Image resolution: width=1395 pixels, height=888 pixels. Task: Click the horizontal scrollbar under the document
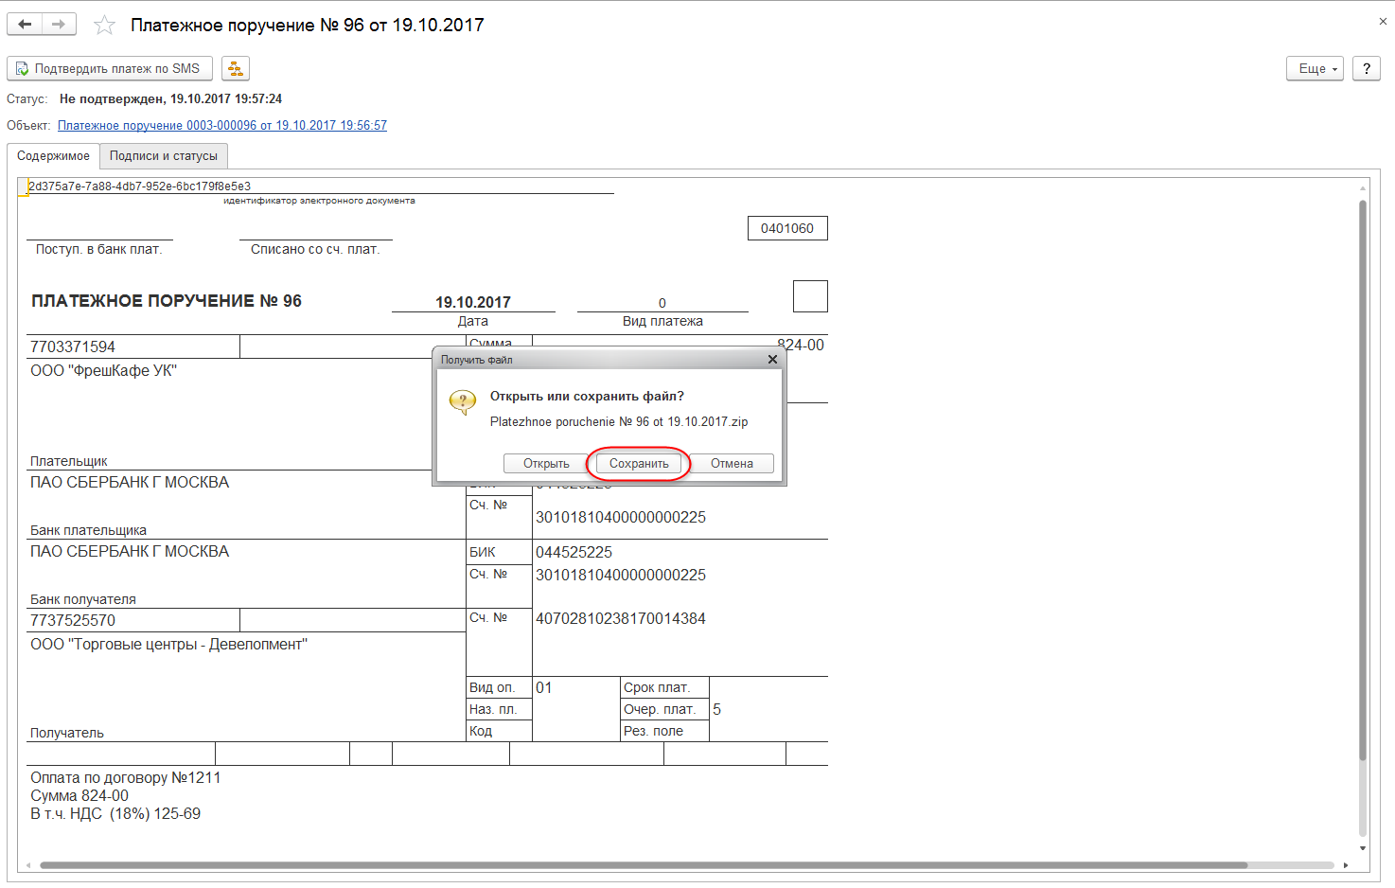(x=644, y=865)
